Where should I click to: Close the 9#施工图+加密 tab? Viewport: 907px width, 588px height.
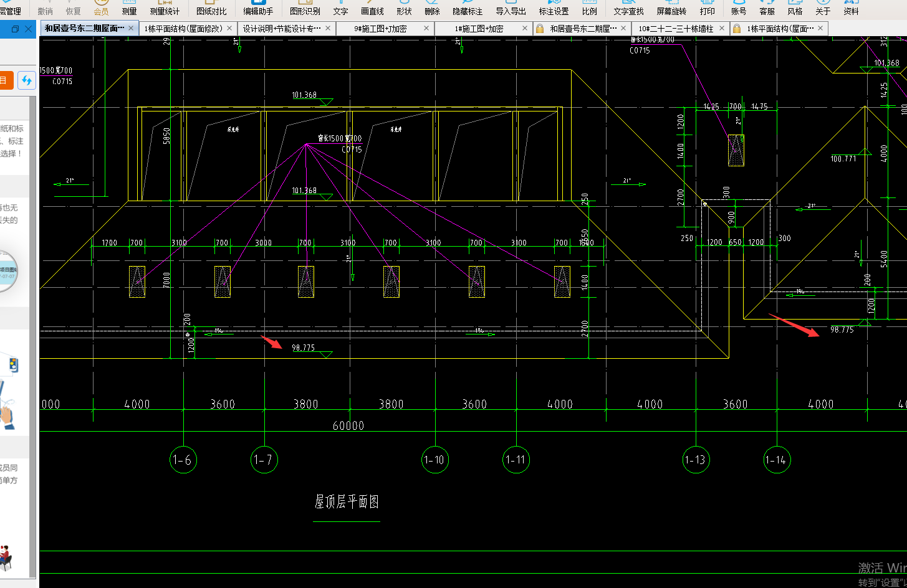(426, 28)
